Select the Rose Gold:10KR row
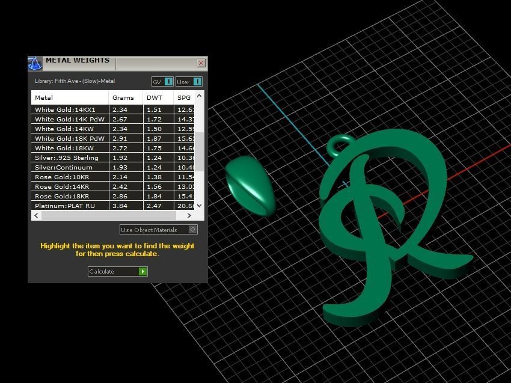511x383 pixels. (x=113, y=177)
